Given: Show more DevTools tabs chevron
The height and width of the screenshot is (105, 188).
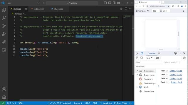Looking at the screenshot, I should tap(159, 53).
